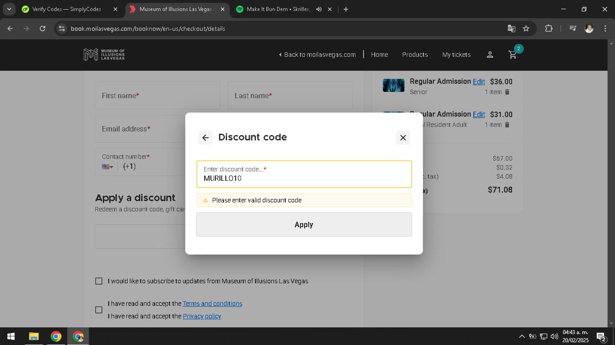This screenshot has height=345, width=615.
Task: Click the First name field
Action: [x=157, y=95]
